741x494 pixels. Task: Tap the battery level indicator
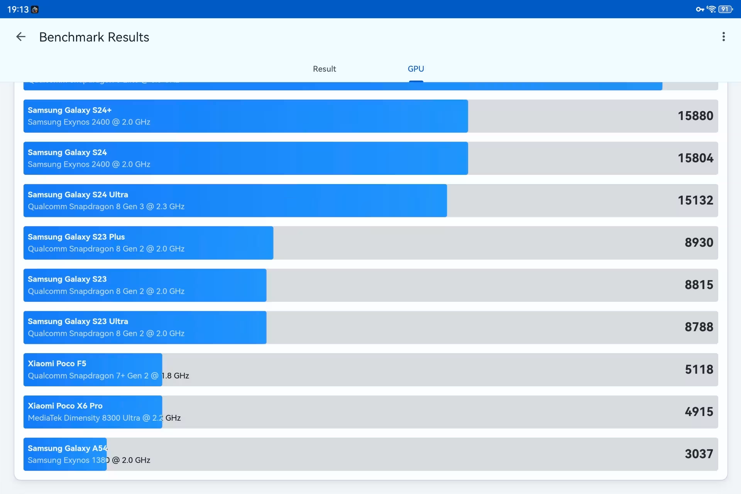726,9
